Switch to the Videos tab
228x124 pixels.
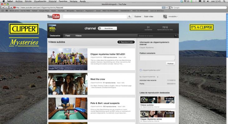pos(78,36)
